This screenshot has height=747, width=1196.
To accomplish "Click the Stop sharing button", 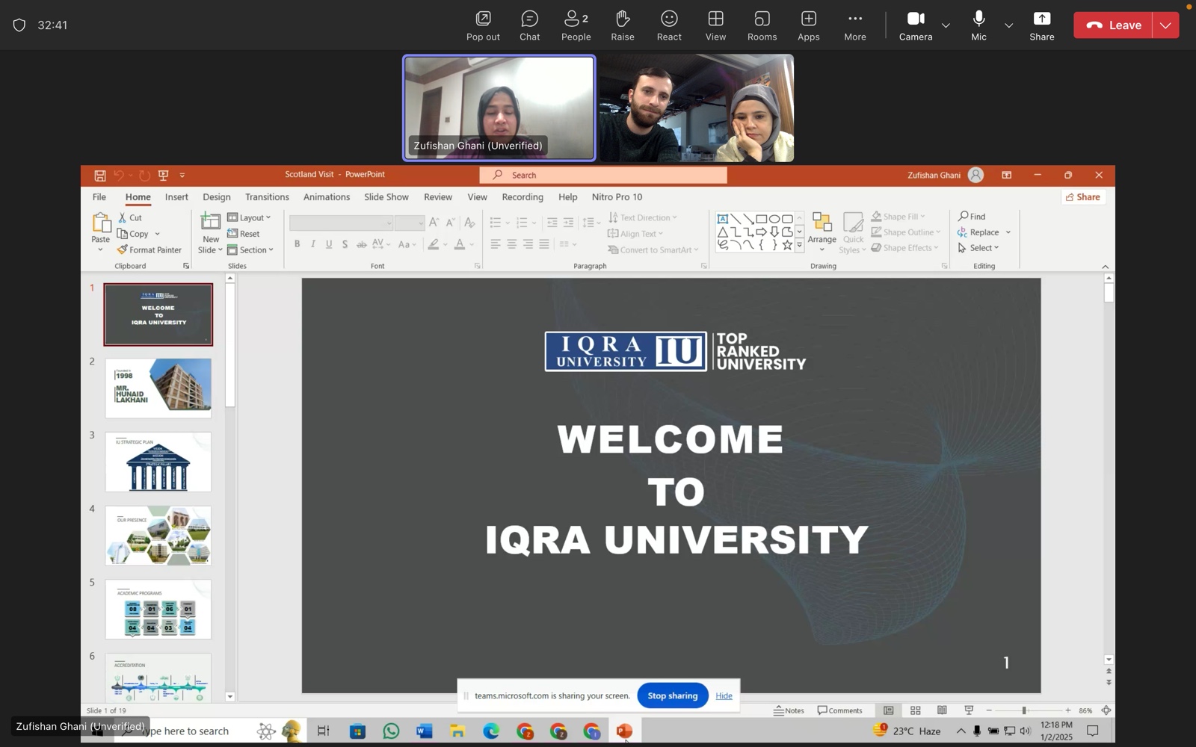I will click(x=672, y=696).
